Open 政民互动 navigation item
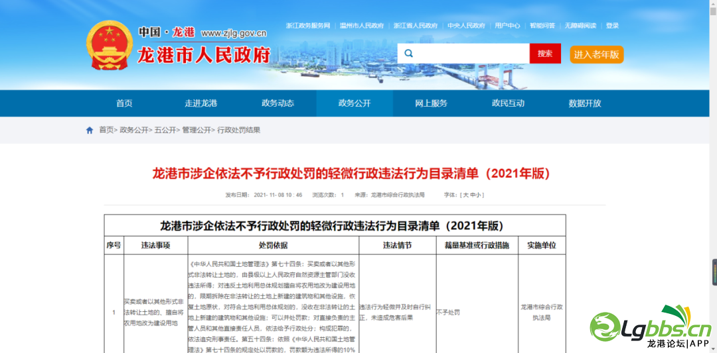The image size is (717, 353). click(508, 103)
